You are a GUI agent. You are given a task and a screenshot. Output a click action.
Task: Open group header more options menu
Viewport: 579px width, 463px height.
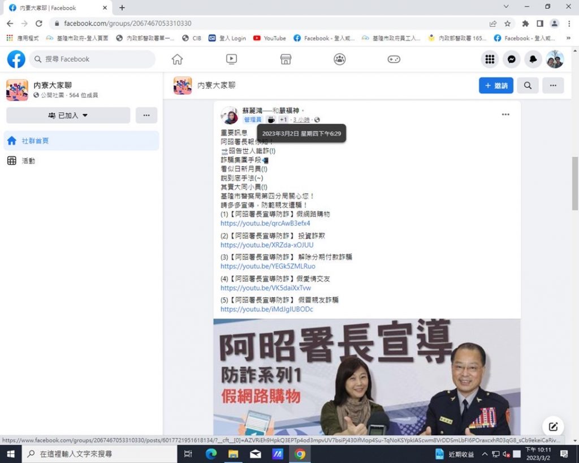(x=553, y=85)
